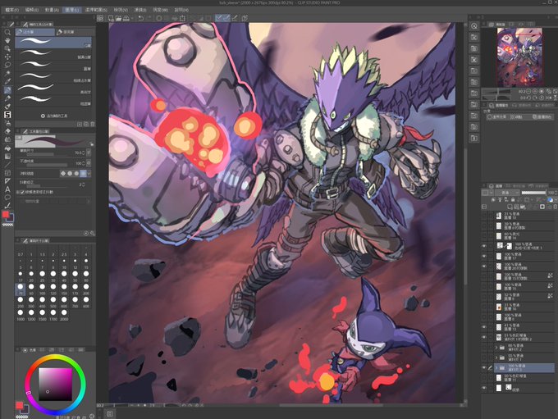Toggle visibility of the 41 % layer
558x419 pixels.
[x=484, y=326]
